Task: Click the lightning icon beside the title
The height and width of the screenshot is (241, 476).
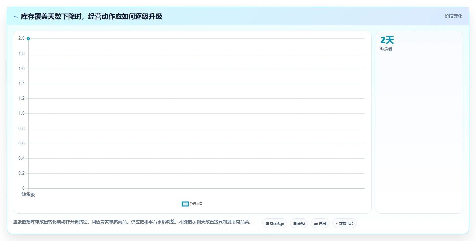Action: pos(16,17)
